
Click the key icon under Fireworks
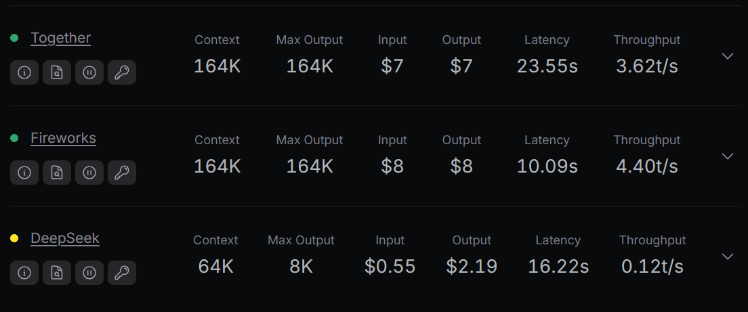122,173
